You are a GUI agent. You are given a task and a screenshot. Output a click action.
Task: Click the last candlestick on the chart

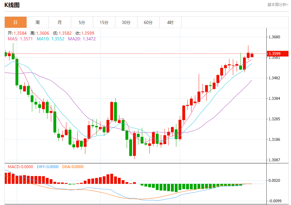pyautogui.click(x=252, y=55)
